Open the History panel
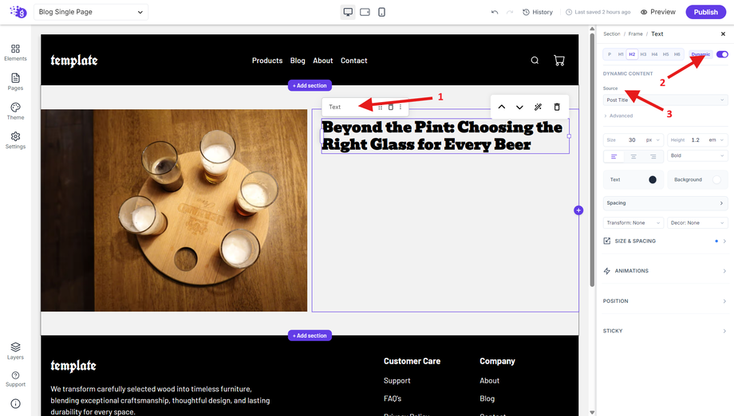Viewport: 734px width, 416px height. coord(538,12)
